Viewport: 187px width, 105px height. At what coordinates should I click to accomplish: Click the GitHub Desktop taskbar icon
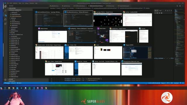[38, 88]
